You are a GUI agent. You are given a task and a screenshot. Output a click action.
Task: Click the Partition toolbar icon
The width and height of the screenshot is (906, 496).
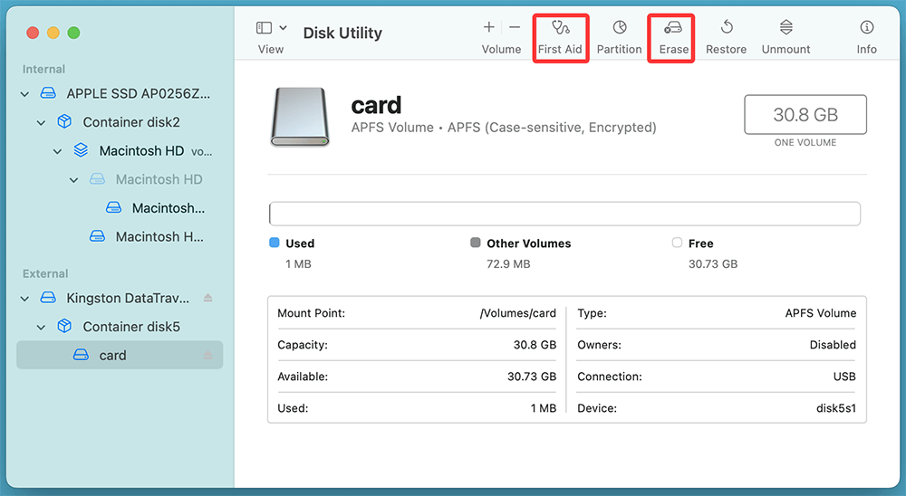tap(620, 27)
